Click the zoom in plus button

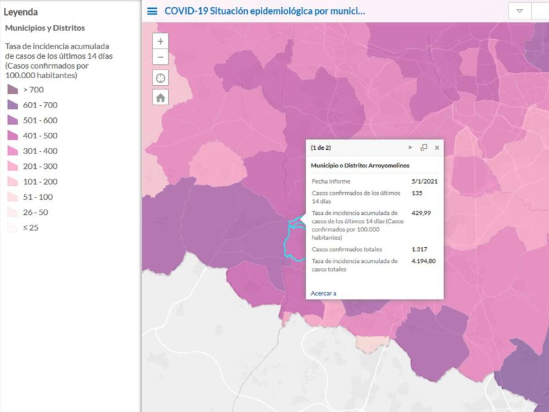tap(160, 41)
